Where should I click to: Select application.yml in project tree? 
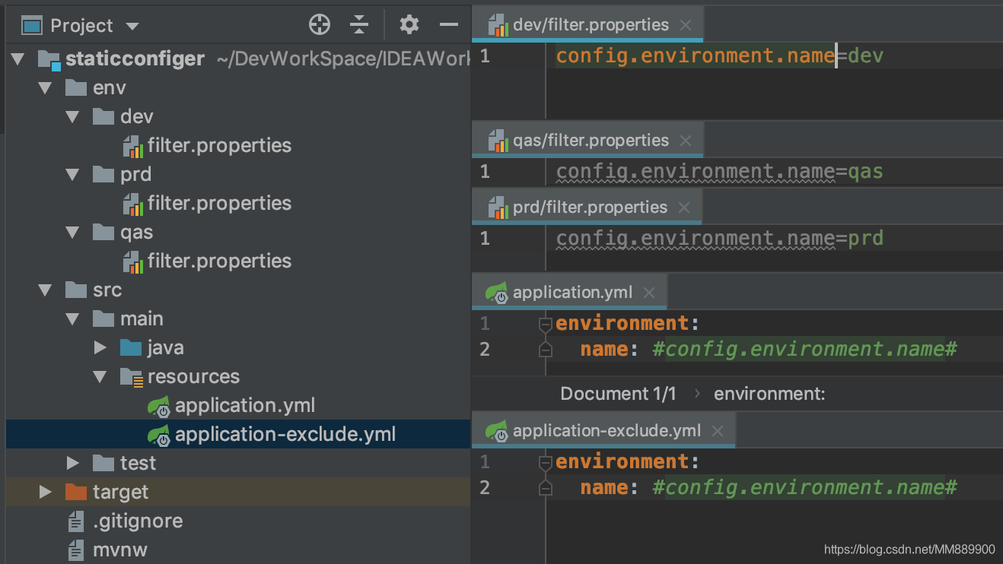point(245,405)
